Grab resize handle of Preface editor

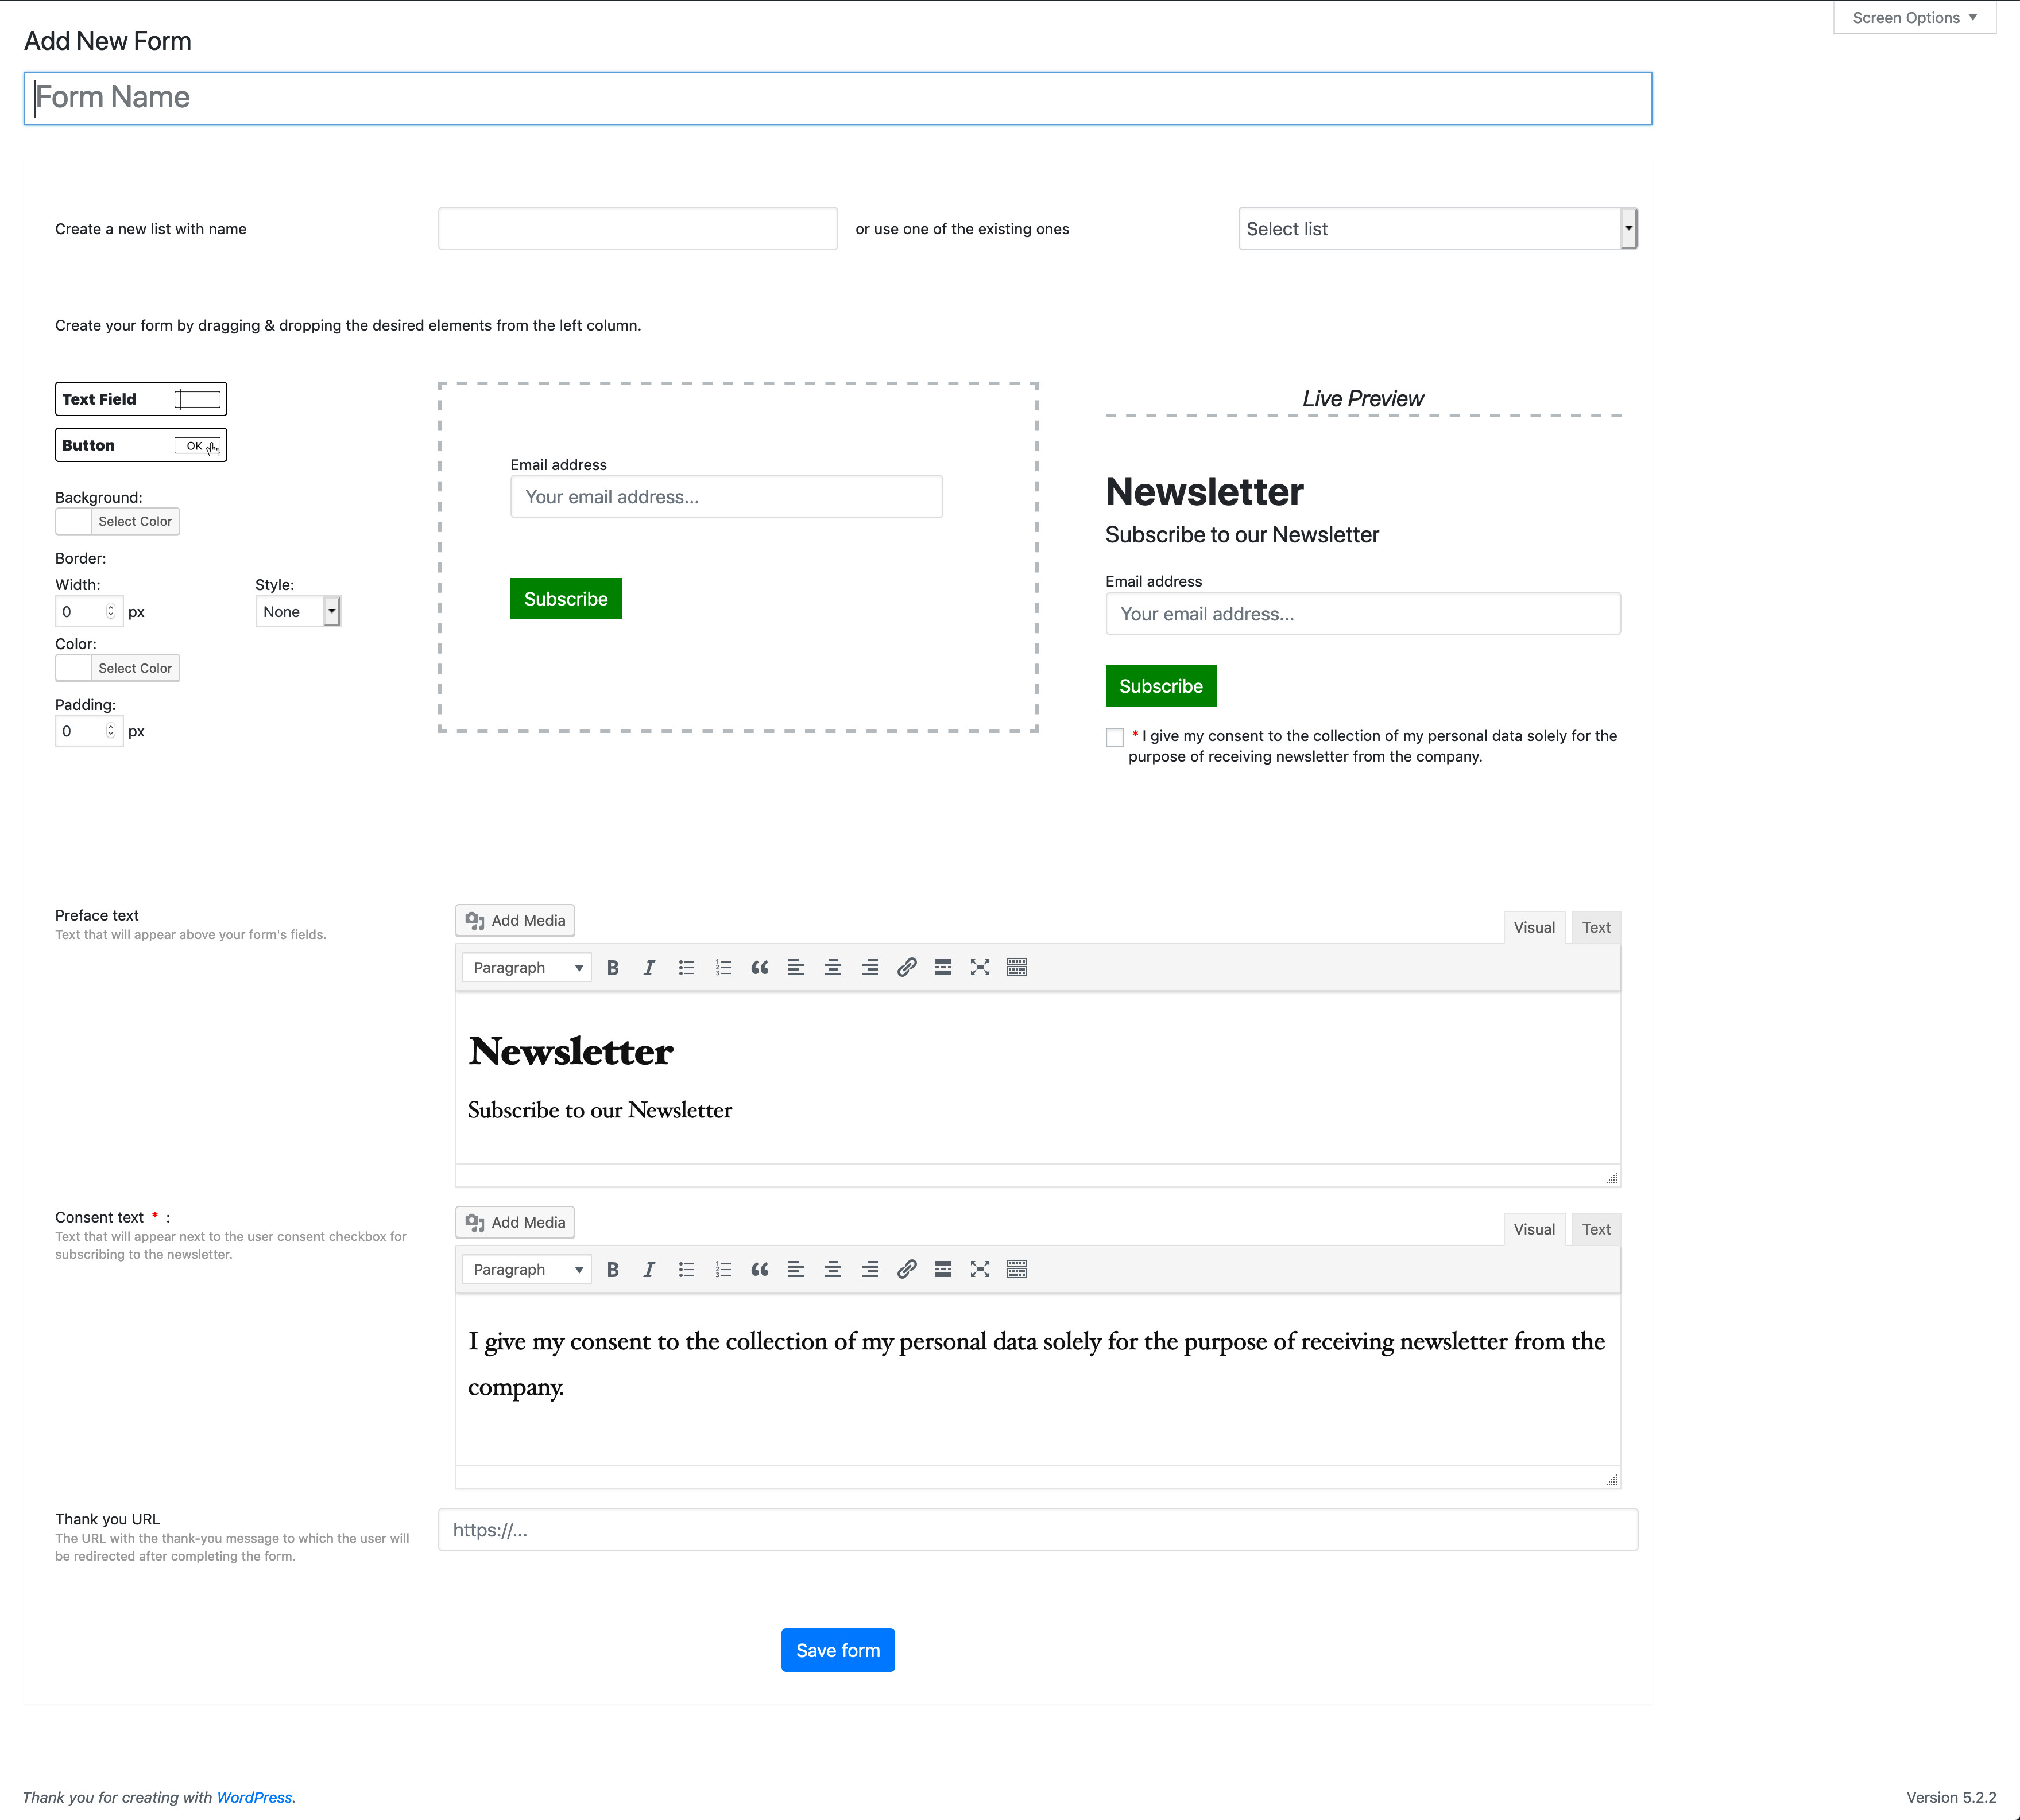coord(1611,1178)
